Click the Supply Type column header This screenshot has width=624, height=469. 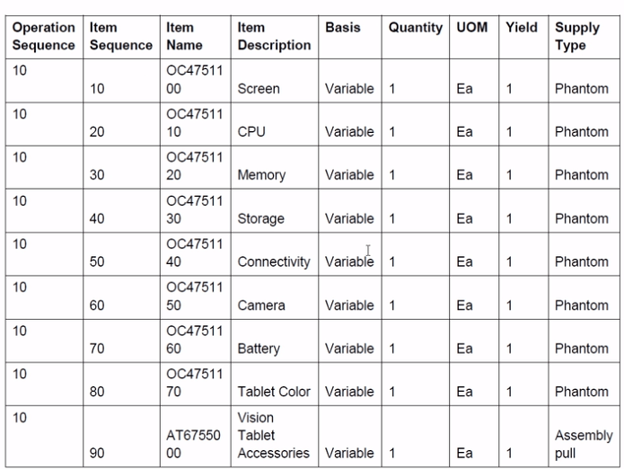577,36
